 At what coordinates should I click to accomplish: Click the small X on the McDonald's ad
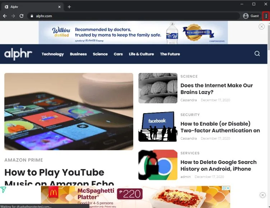click(x=228, y=188)
